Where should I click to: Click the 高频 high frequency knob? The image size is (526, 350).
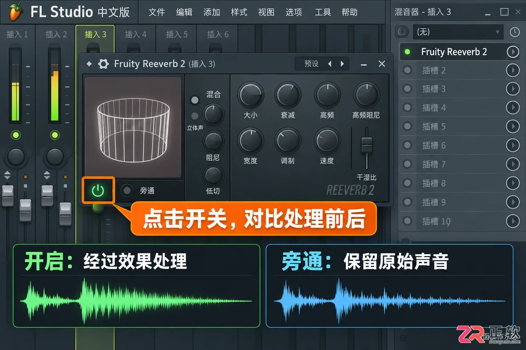[327, 95]
